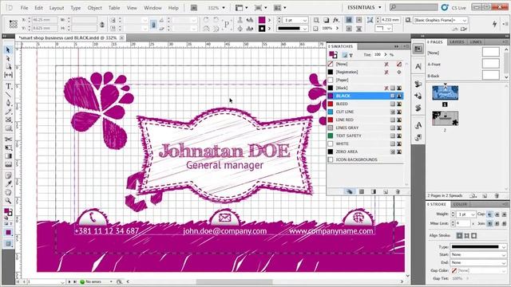The height and width of the screenshot is (287, 511).
Task: Close the business card document tab
Action: 121,37
